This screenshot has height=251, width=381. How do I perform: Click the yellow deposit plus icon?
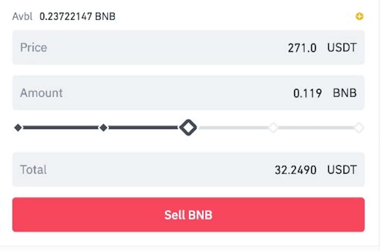point(359,16)
